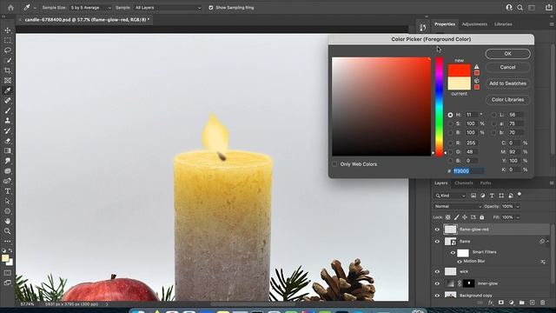Image resolution: width=556 pixels, height=313 pixels.
Task: Switch to the Adjustments tab
Action: point(474,24)
